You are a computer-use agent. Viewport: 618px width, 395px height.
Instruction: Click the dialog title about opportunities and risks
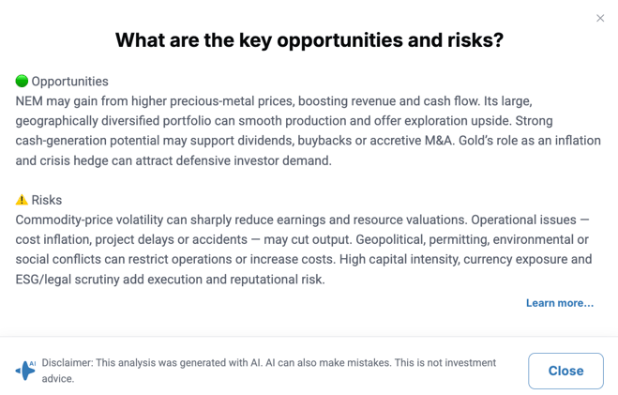pos(309,40)
